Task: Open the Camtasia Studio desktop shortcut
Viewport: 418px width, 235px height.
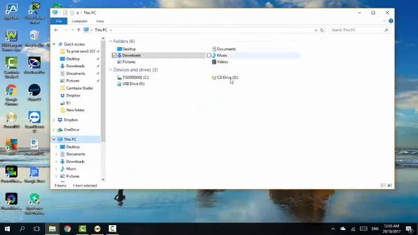Action: pyautogui.click(x=12, y=67)
